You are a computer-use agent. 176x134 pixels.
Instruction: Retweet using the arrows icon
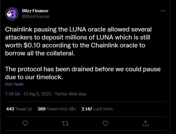click(65, 123)
